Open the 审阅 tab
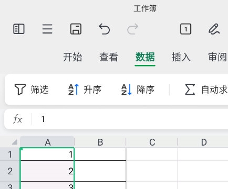This screenshot has height=189, width=228. (217, 57)
